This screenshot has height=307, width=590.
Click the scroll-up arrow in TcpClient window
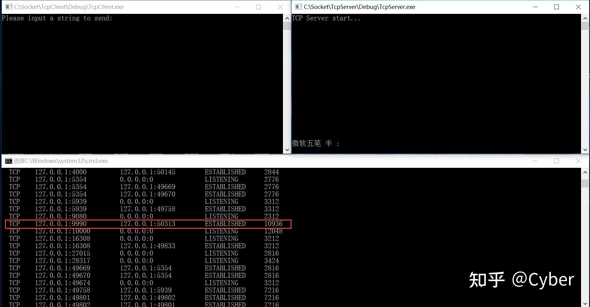tap(287, 18)
